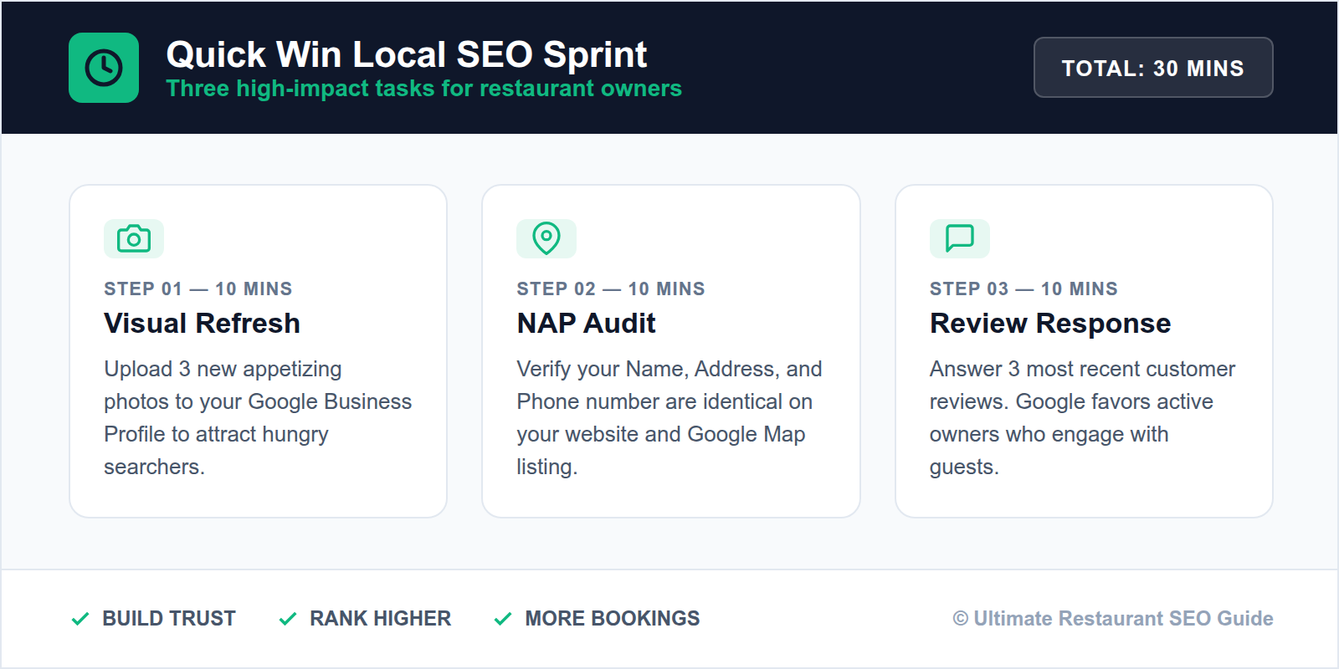
Task: Open the Review Response heading
Action: click(x=1050, y=323)
